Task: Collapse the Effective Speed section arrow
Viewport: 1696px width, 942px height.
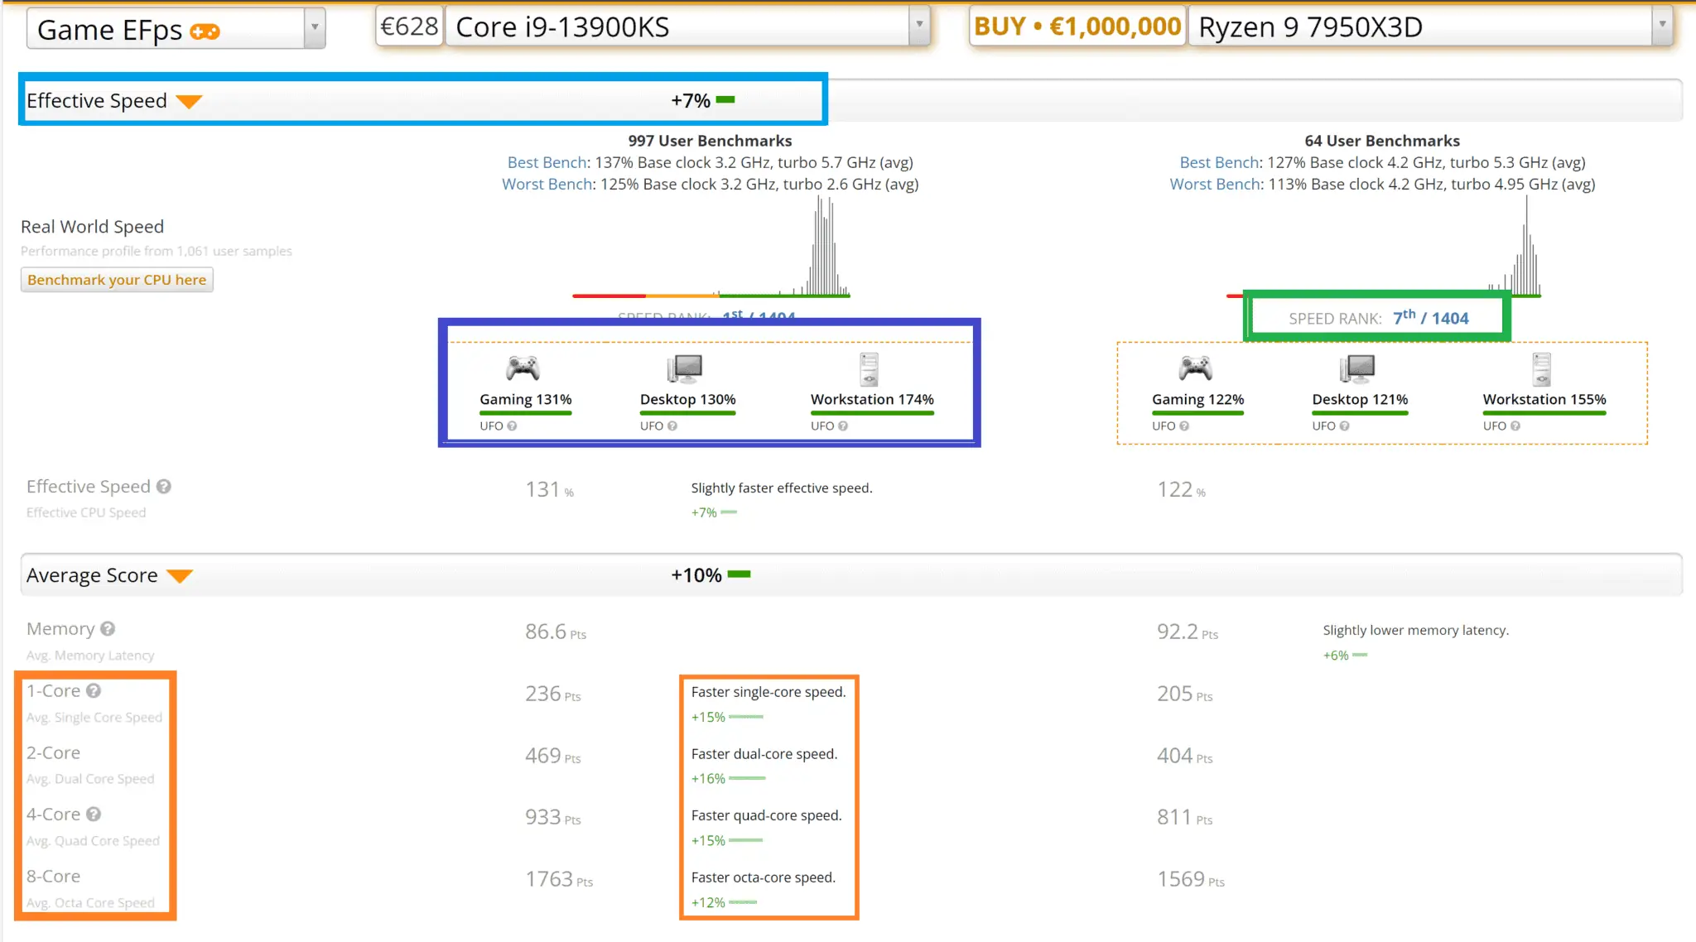Action: tap(190, 102)
